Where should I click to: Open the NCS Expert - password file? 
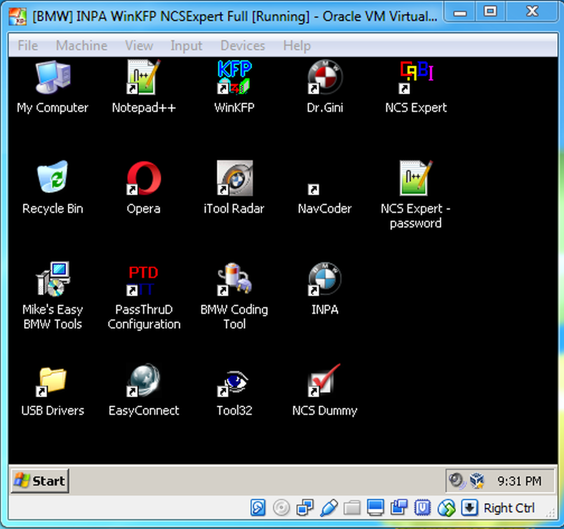click(x=416, y=179)
